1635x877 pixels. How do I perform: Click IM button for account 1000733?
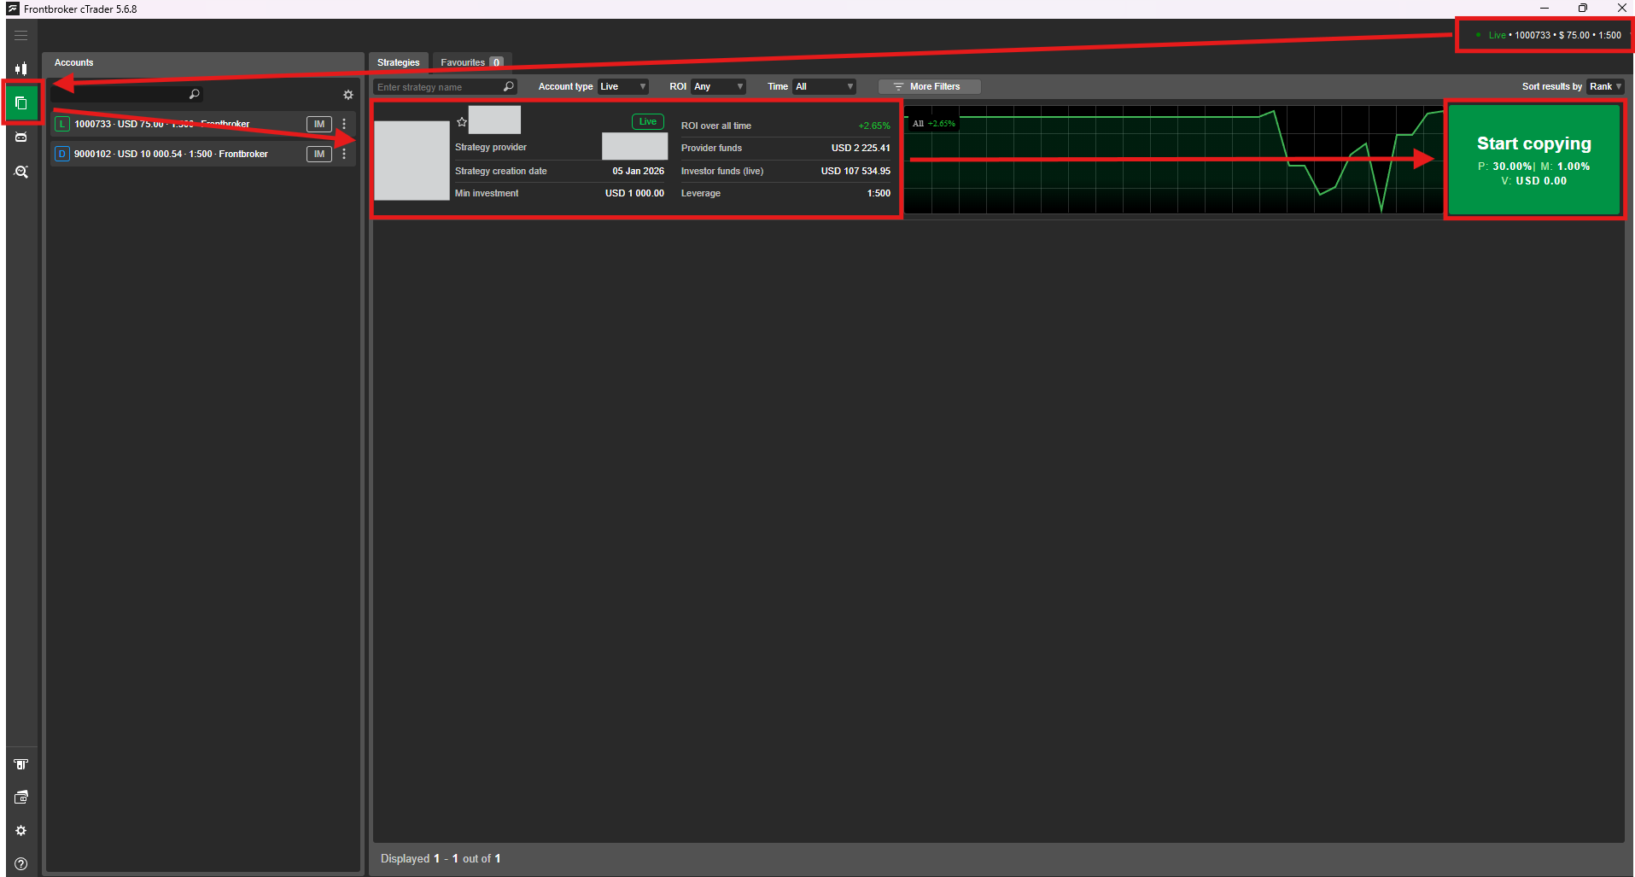coord(318,125)
